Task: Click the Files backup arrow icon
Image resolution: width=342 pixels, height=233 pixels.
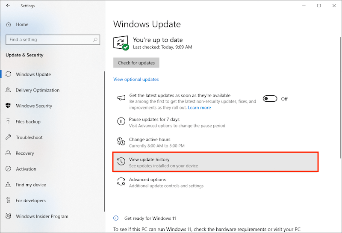Action: [8, 121]
